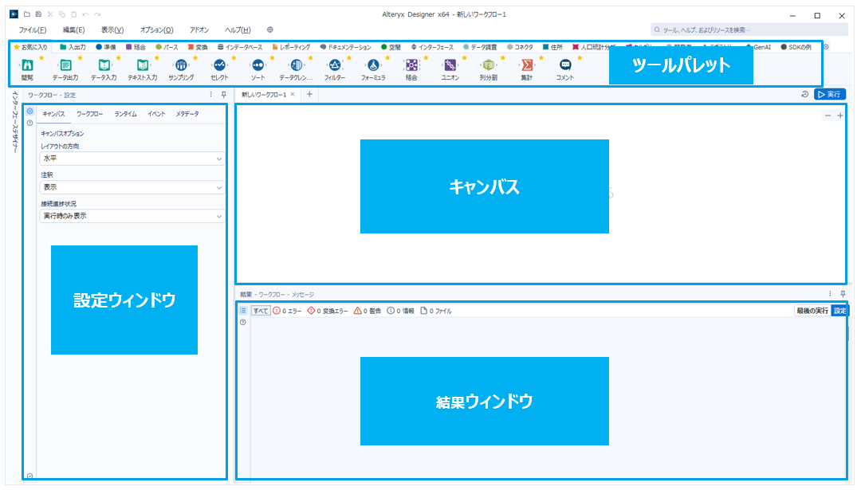Toggle the 0 情報 filter
The height and width of the screenshot is (490, 861).
(x=400, y=311)
